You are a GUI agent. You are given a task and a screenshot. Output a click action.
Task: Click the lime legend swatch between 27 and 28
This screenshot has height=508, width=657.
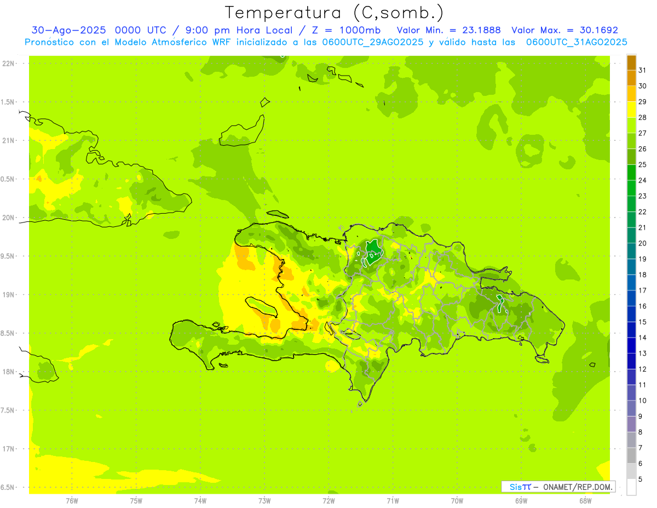631,125
